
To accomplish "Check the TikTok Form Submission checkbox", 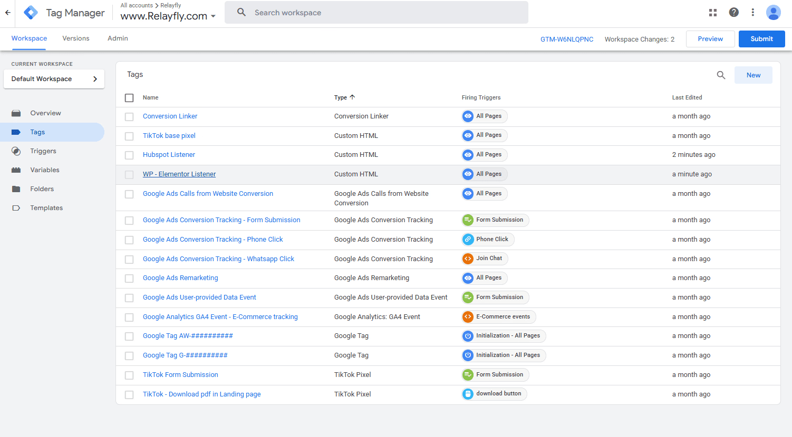I will (129, 375).
